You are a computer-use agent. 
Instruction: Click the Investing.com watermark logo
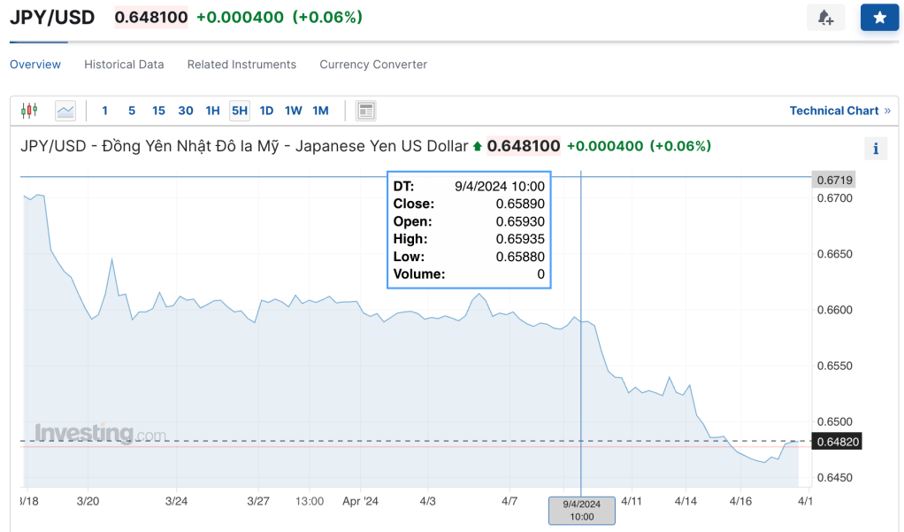click(100, 434)
